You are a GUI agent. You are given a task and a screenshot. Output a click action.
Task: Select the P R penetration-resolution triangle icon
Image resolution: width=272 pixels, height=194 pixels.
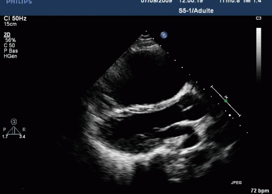(14, 130)
